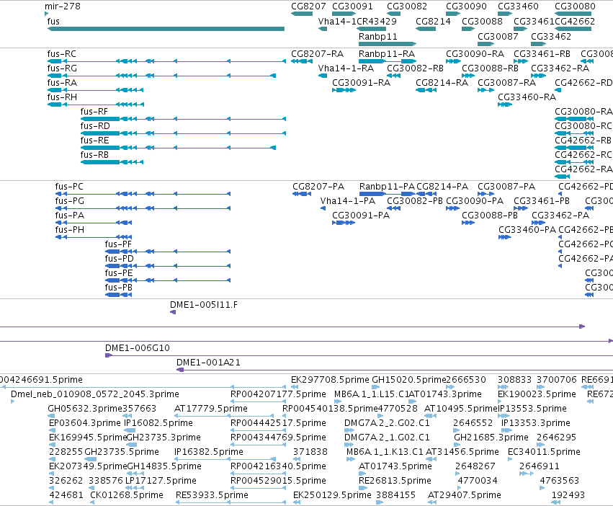This screenshot has height=506, width=613.
Task: Click the fus-RD transcript label
Action: [95, 126]
